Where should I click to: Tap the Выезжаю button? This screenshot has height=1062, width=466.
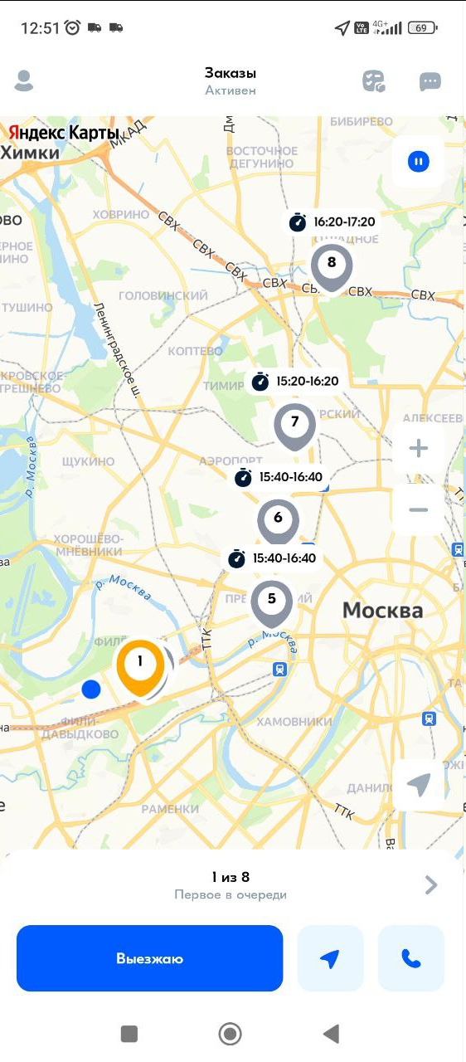(149, 958)
